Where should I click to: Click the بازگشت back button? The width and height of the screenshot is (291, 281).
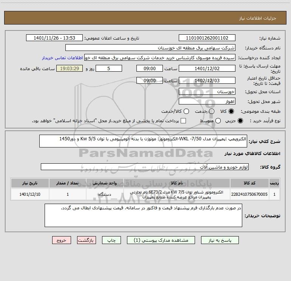87,240
